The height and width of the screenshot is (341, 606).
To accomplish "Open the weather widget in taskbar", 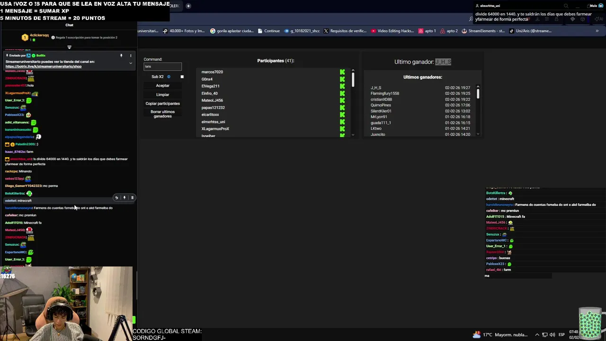I will pos(500,335).
